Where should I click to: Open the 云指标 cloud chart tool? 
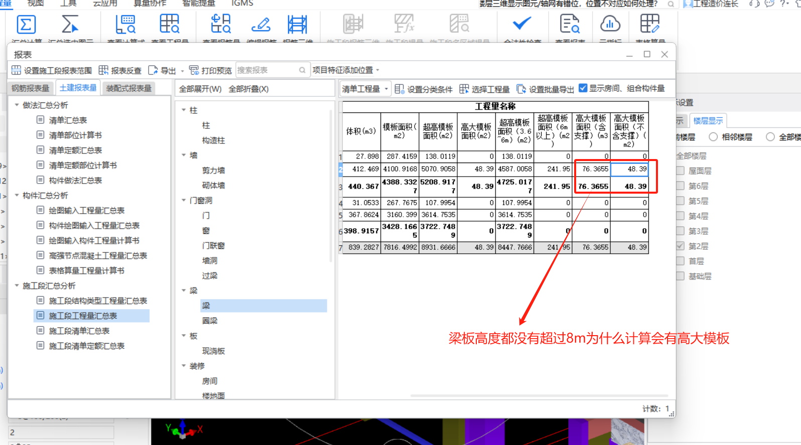(x=610, y=25)
